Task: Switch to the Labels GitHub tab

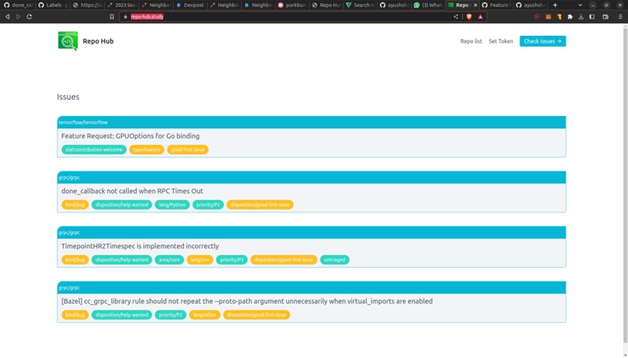Action: coord(53,5)
